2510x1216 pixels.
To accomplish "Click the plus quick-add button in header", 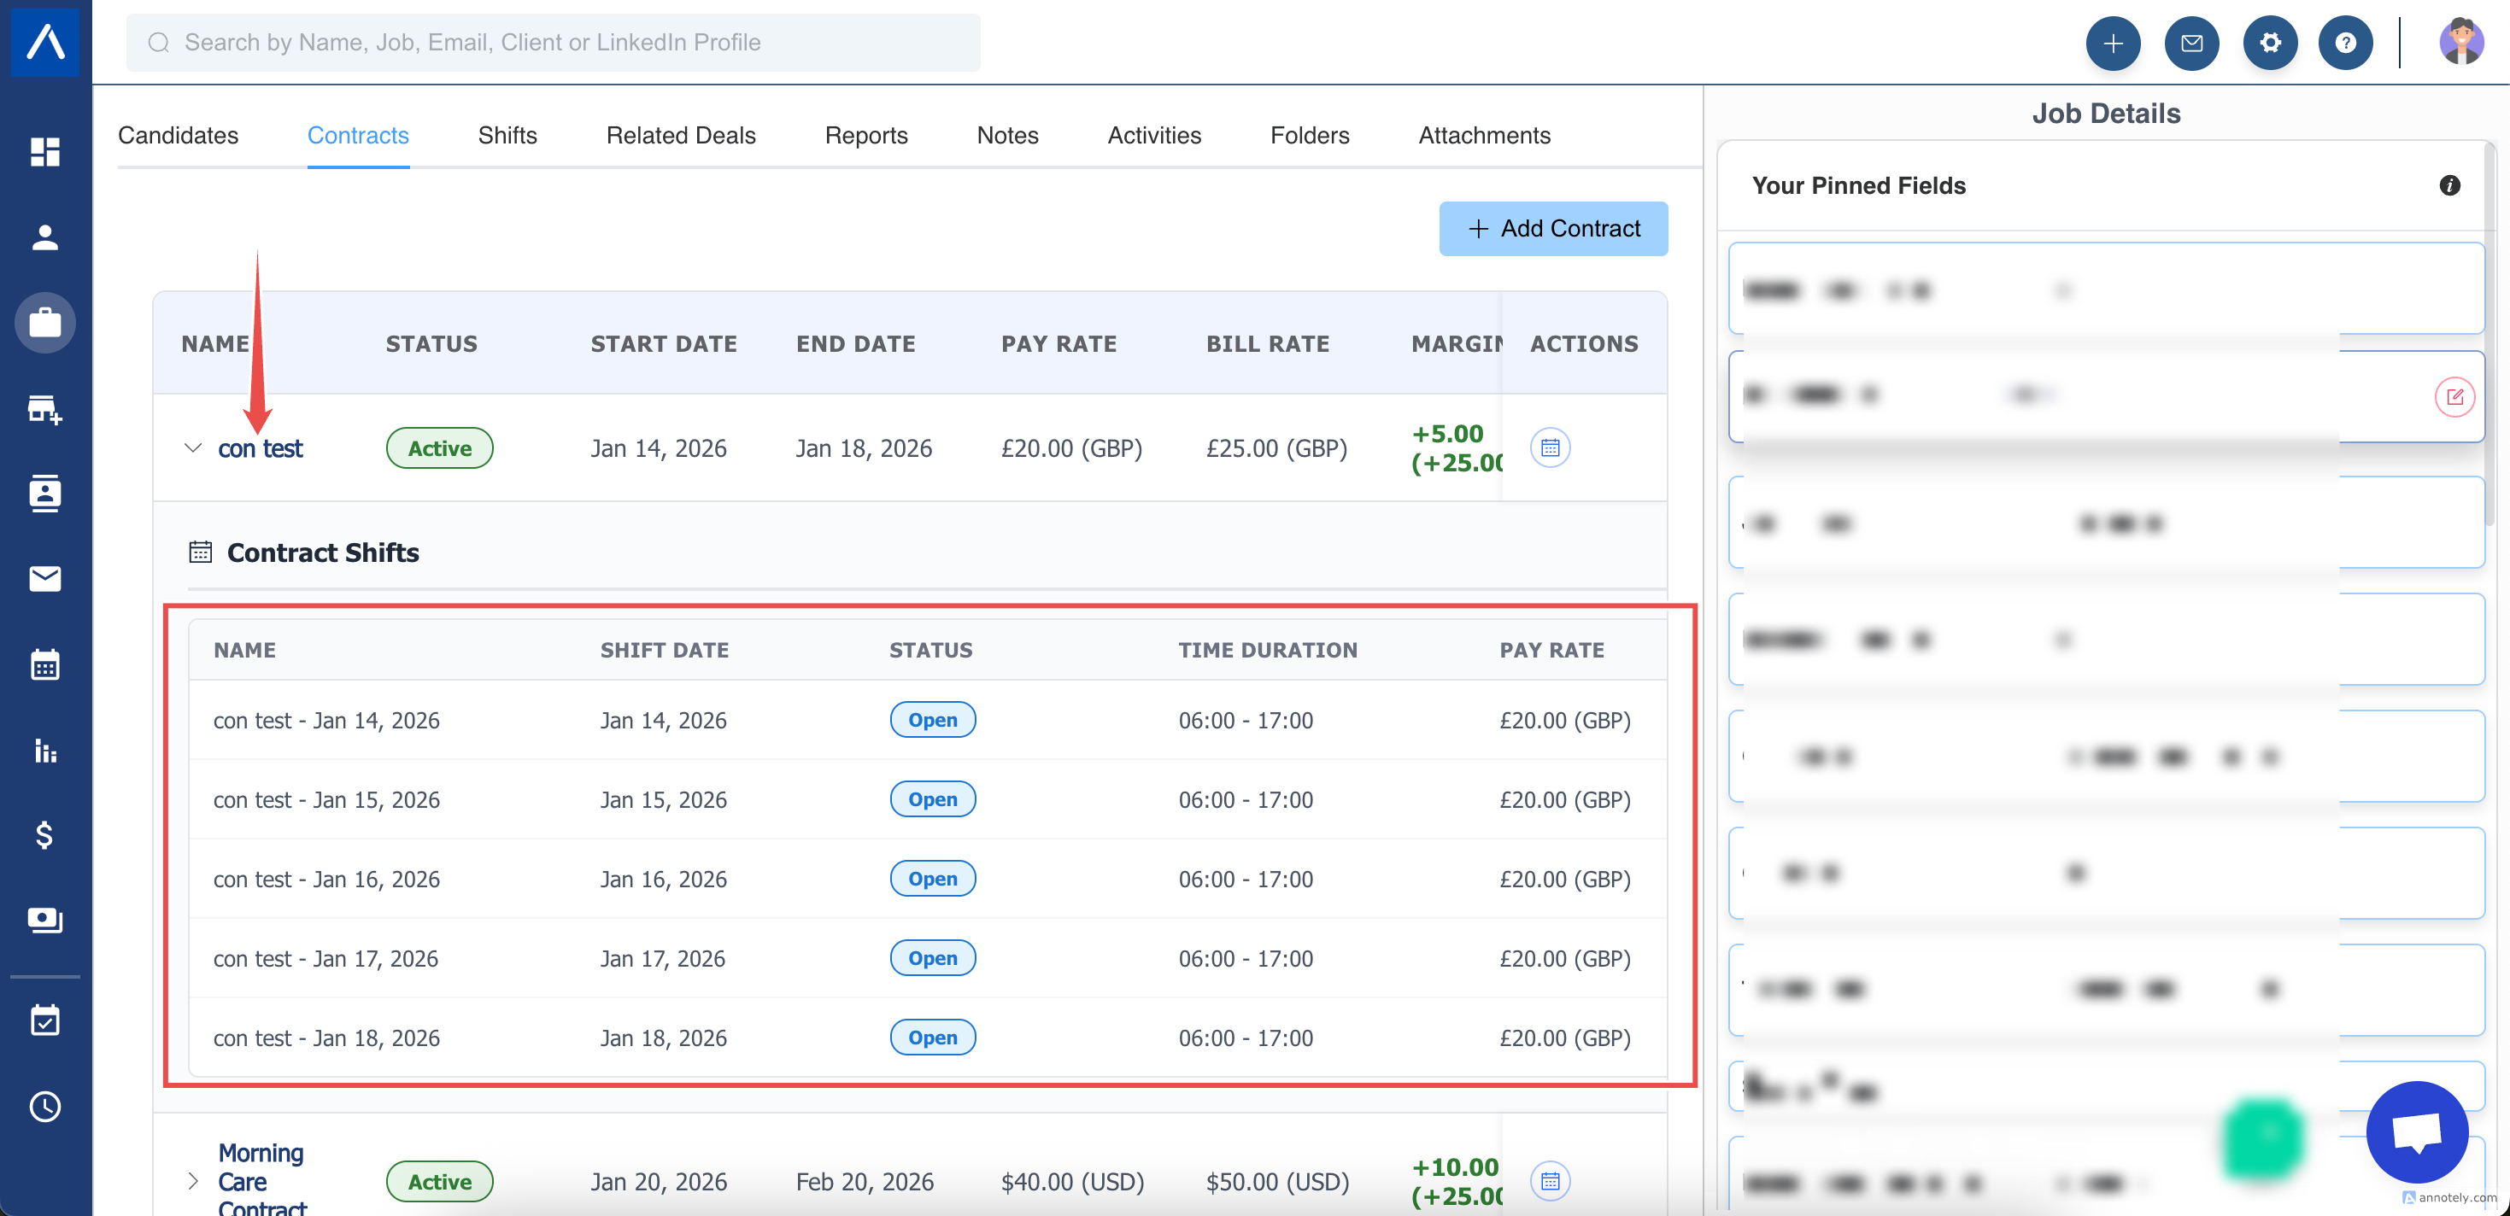I will pyautogui.click(x=2113, y=43).
